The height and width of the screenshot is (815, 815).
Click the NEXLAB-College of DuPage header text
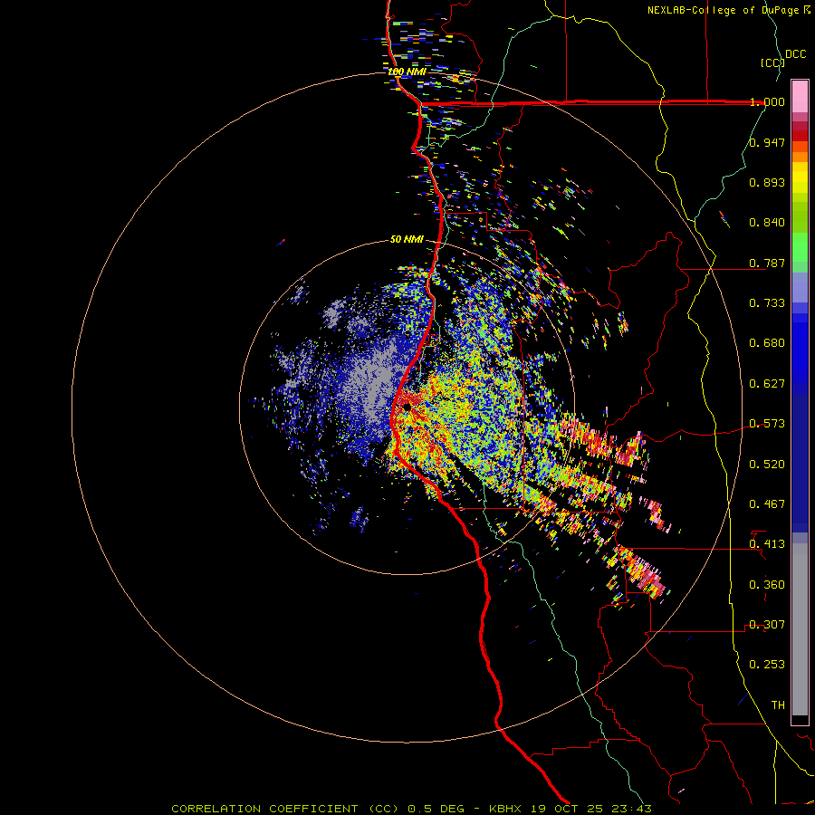click(725, 10)
